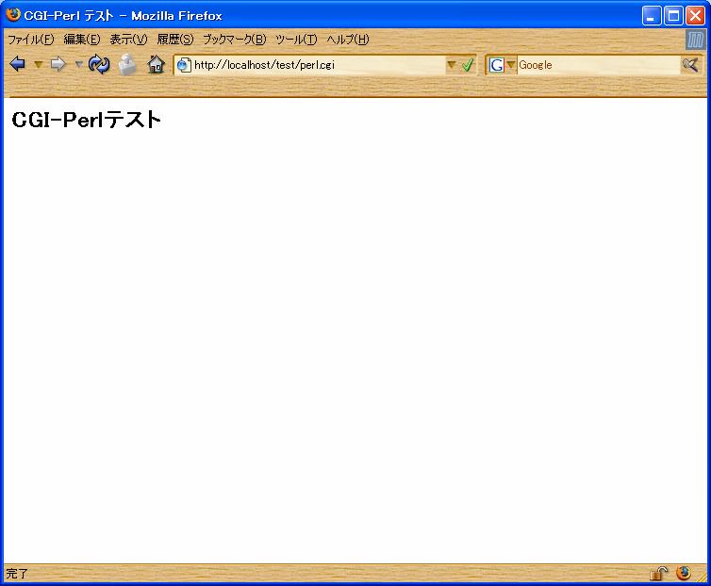Click the address bar with localhost URL
711x586 pixels.
point(311,65)
